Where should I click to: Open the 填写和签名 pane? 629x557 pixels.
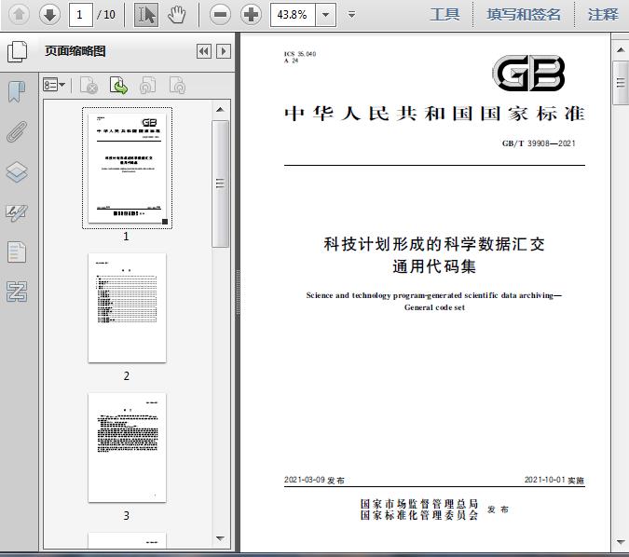point(524,15)
